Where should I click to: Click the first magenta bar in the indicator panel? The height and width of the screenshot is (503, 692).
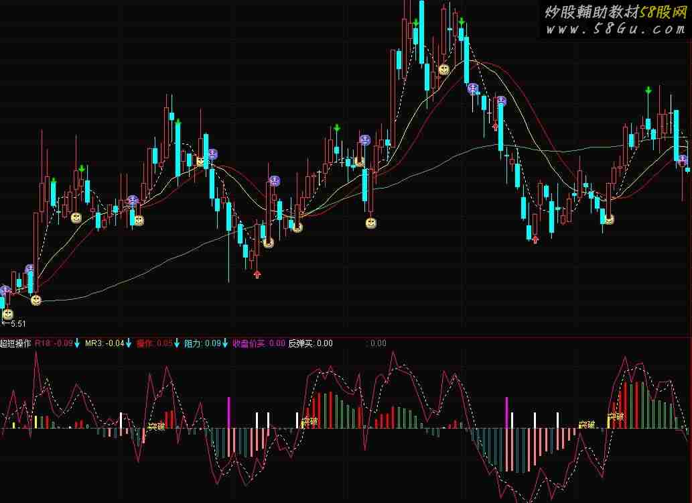pyautogui.click(x=228, y=413)
